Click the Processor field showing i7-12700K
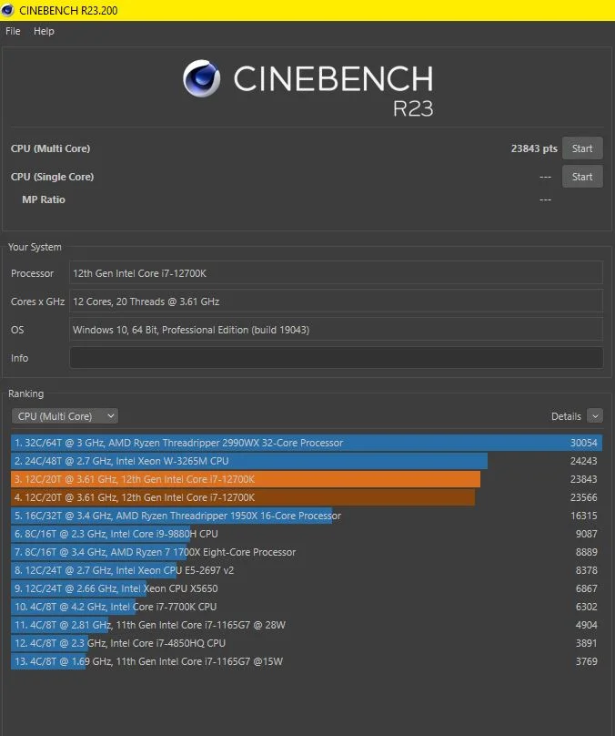 tap(336, 273)
